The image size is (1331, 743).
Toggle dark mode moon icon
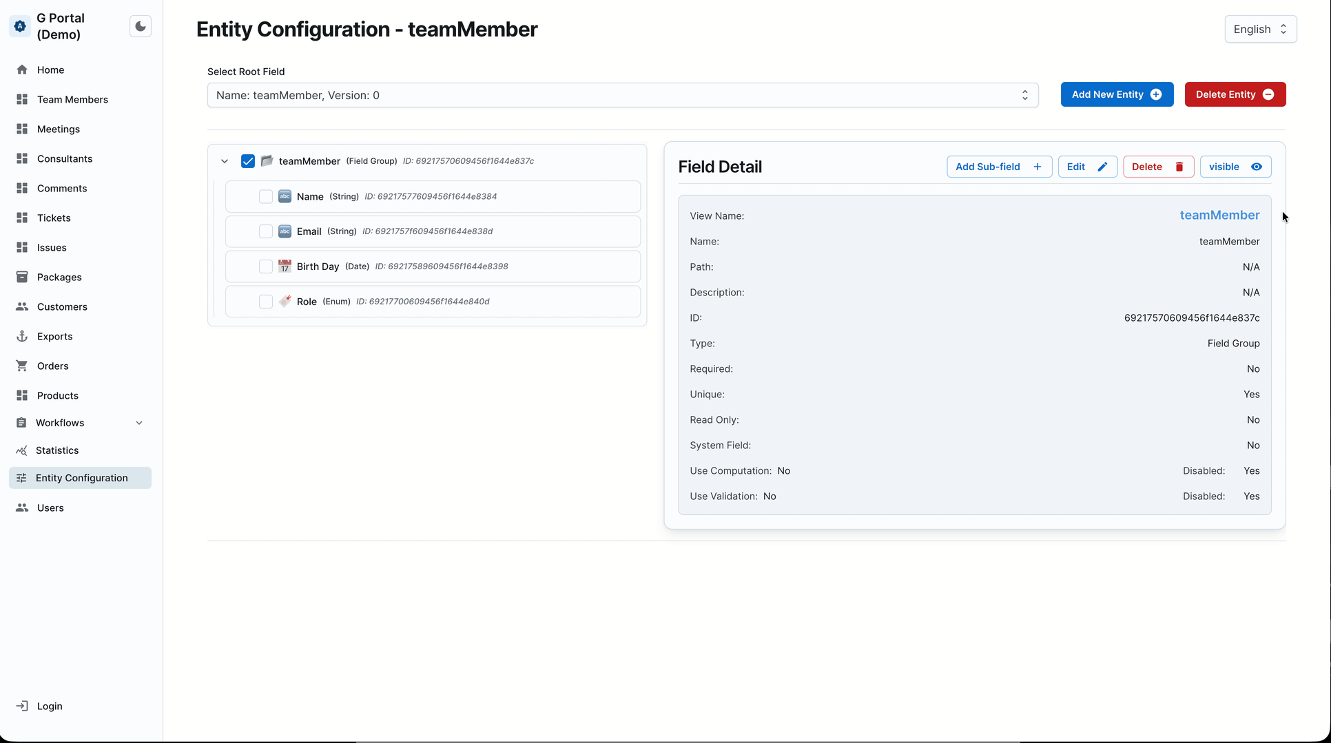coord(141,26)
